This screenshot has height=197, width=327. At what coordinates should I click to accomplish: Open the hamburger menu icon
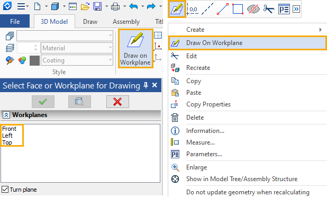(x=21, y=6)
